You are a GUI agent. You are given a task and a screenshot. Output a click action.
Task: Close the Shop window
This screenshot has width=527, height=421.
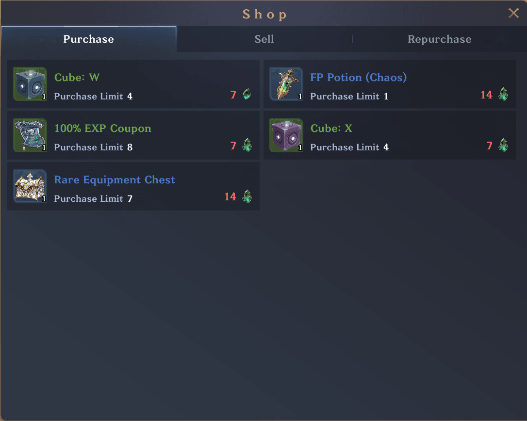coord(513,13)
